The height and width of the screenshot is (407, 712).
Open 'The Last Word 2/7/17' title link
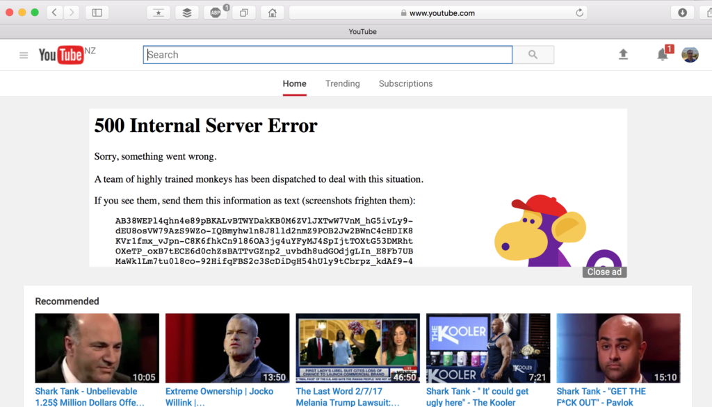point(348,397)
